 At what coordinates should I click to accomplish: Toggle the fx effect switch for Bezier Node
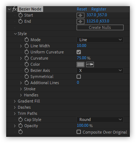click(x=15, y=9)
